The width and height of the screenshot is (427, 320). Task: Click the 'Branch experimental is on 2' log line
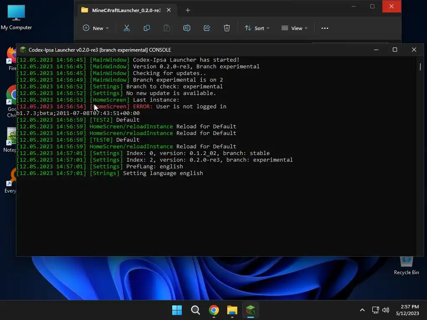(120, 80)
